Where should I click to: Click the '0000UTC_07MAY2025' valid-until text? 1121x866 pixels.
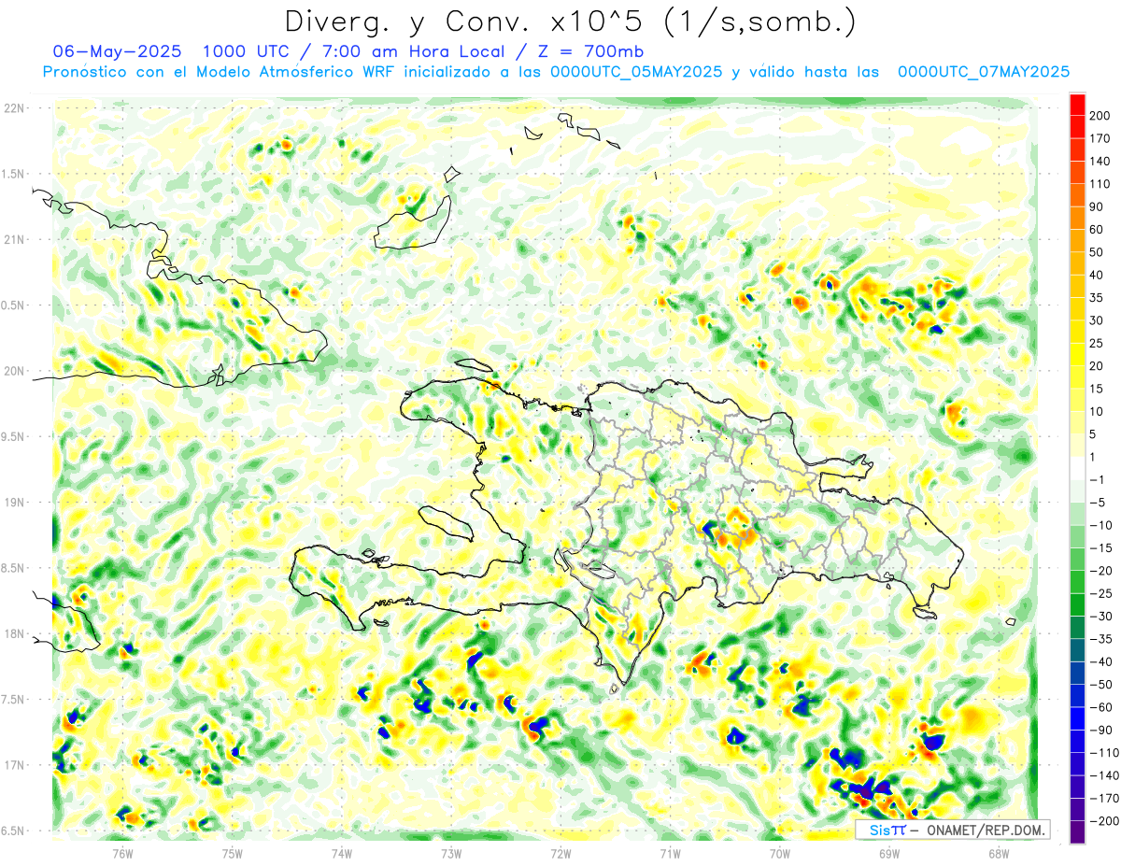coord(983,72)
